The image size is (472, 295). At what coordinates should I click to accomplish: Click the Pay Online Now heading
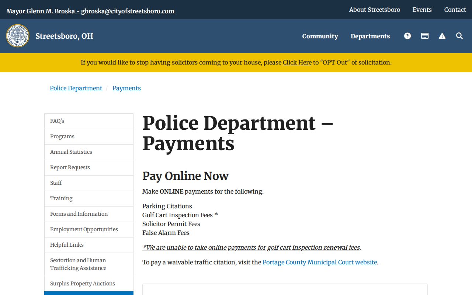tap(185, 176)
